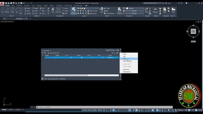Click Match Properties tool
Image resolution: width=203 pixels, height=114 pixels.
click(x=119, y=10)
